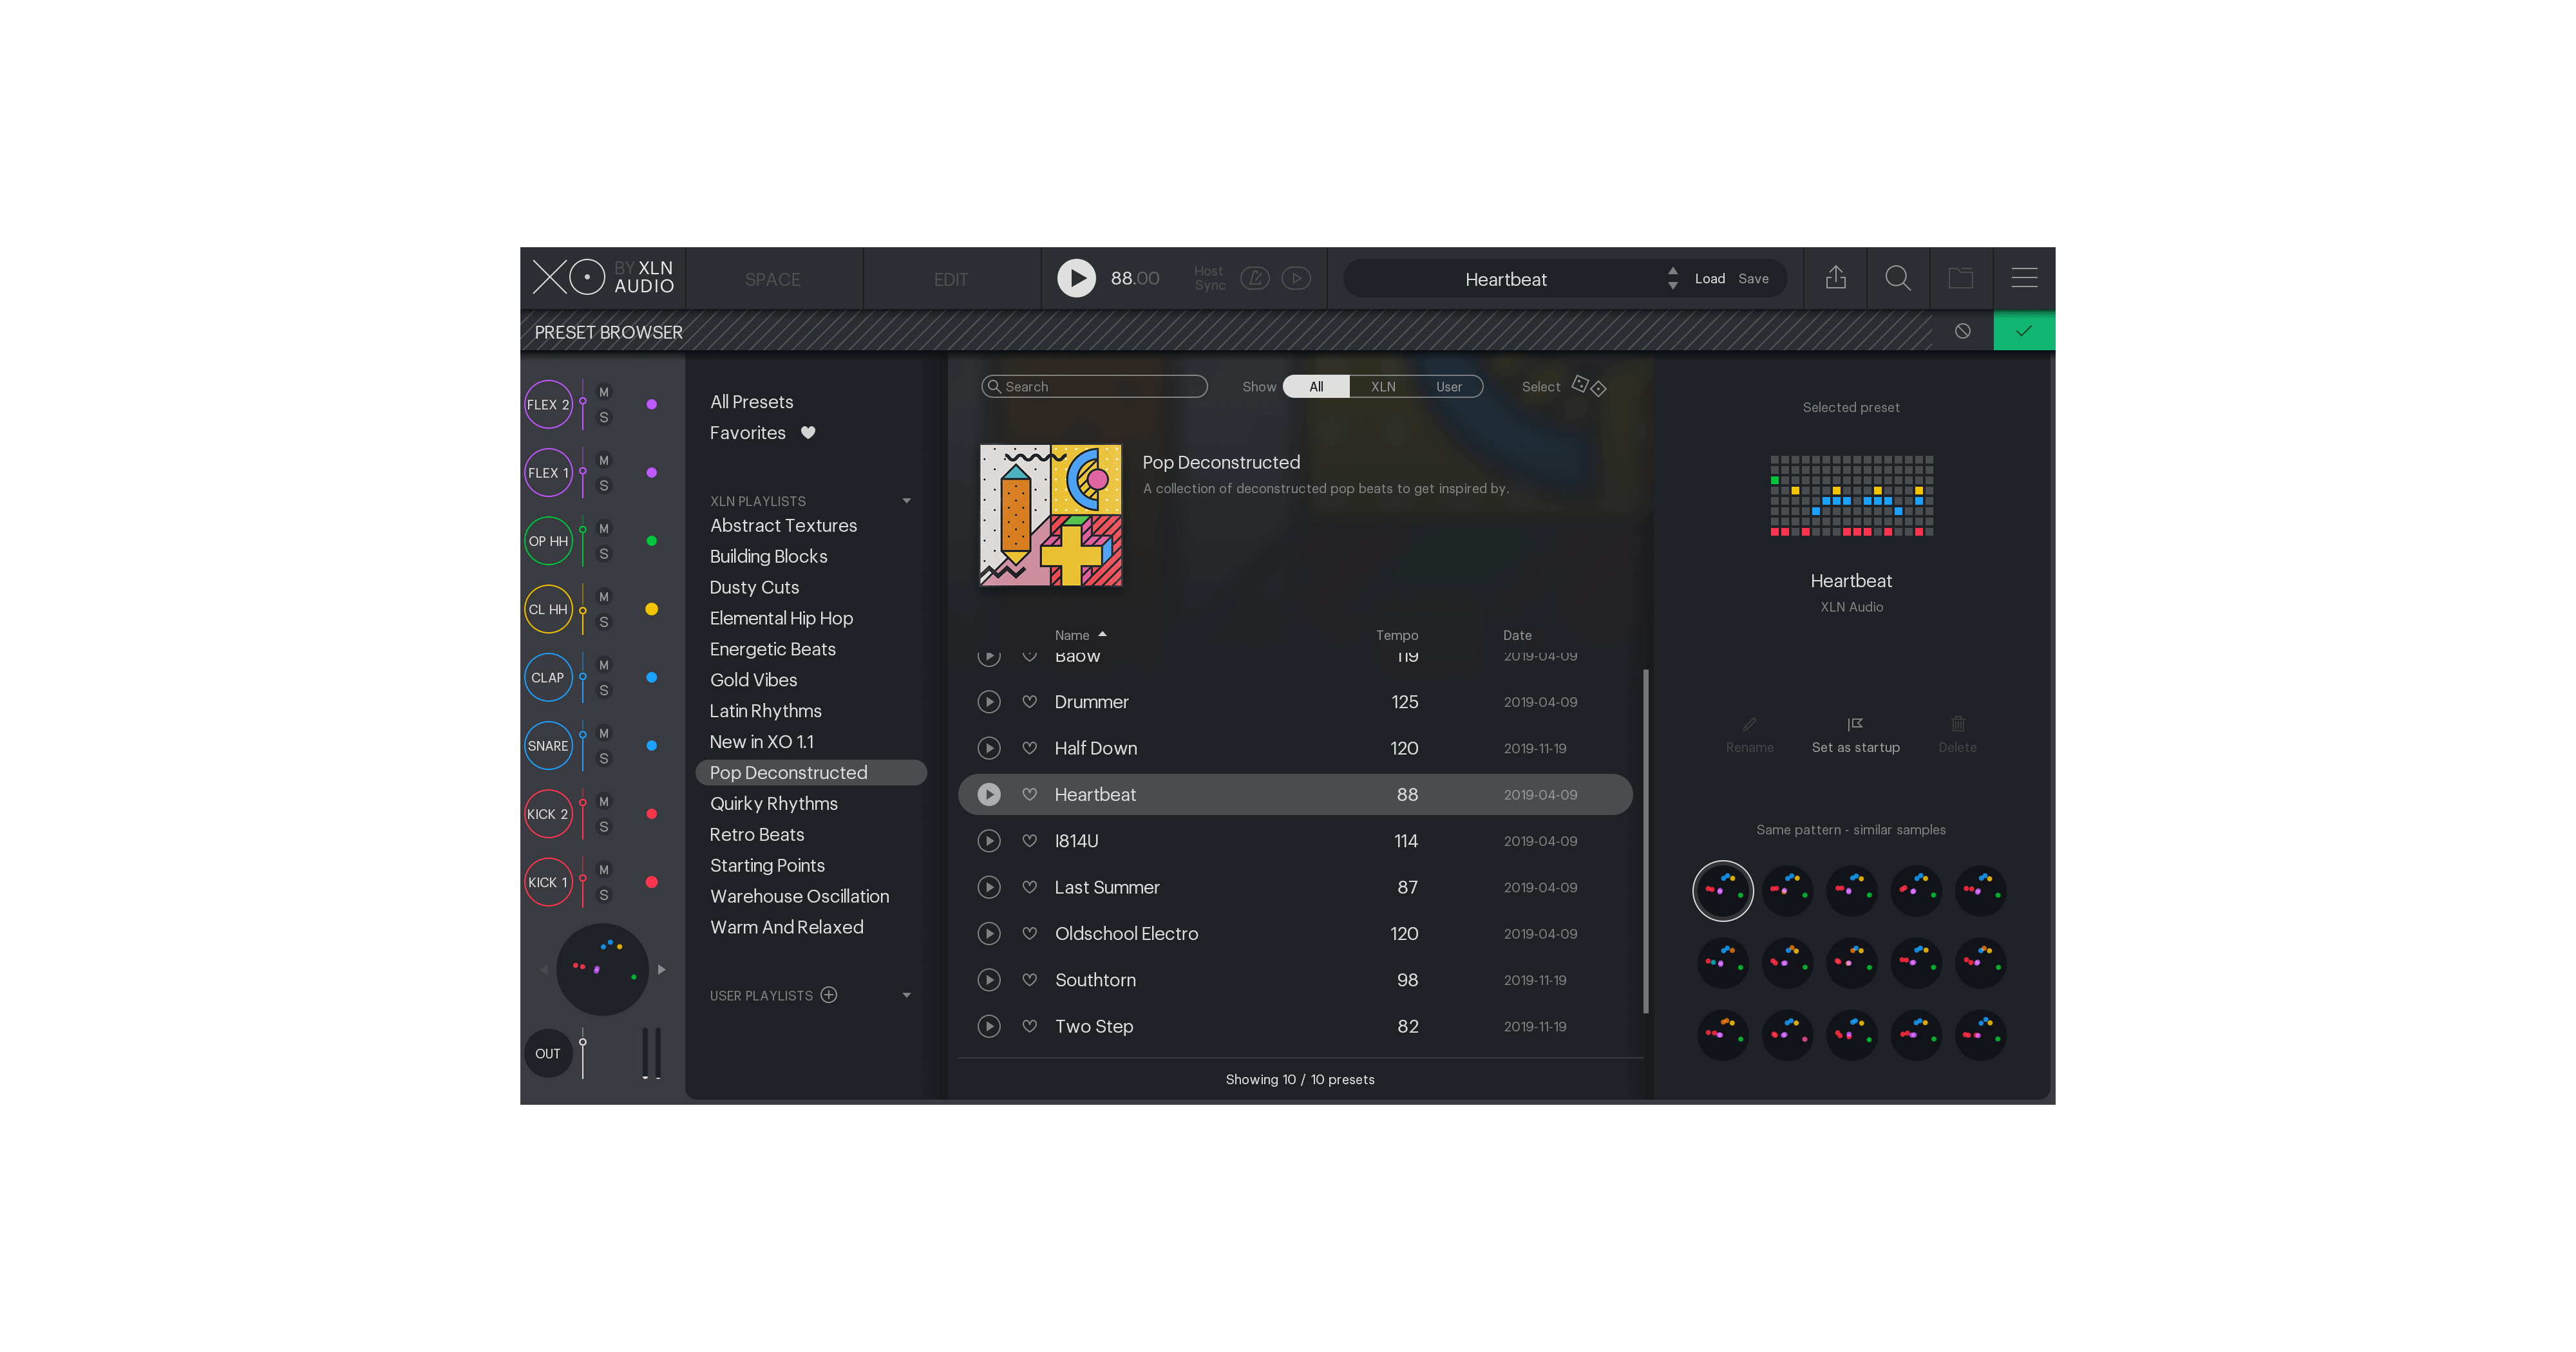Click the green checkmark confirm button
The image size is (2576, 1352).
pyautogui.click(x=2023, y=331)
